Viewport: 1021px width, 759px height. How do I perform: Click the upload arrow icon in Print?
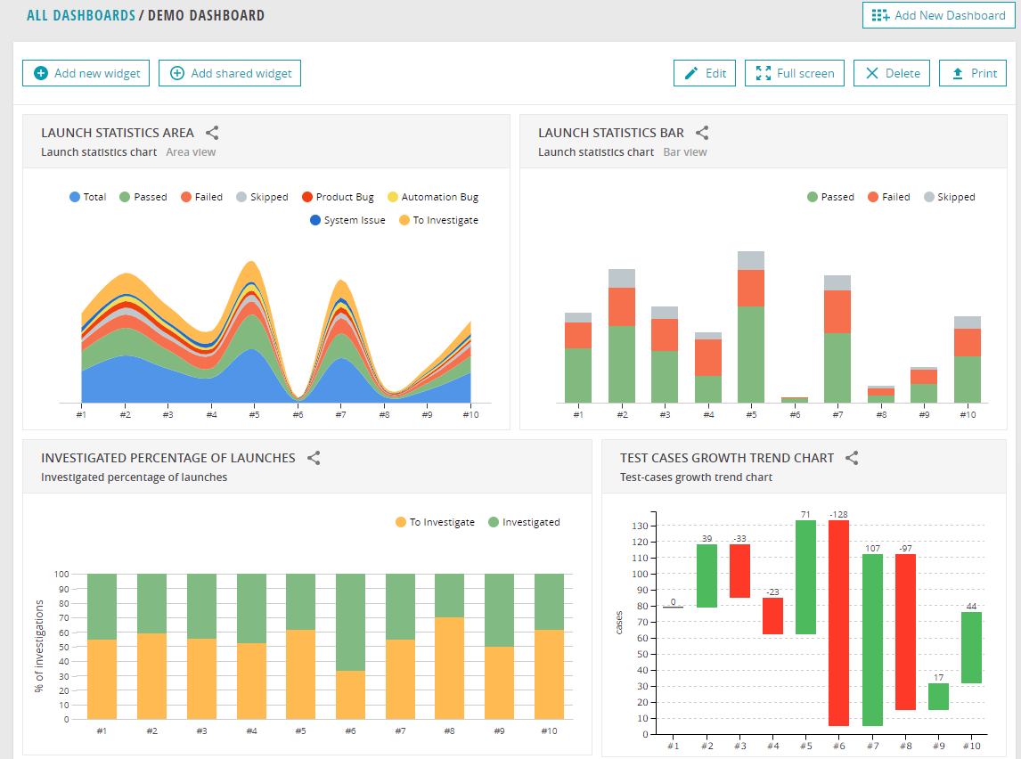(957, 74)
